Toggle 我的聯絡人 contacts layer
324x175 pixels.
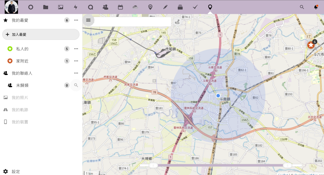coord(22,73)
